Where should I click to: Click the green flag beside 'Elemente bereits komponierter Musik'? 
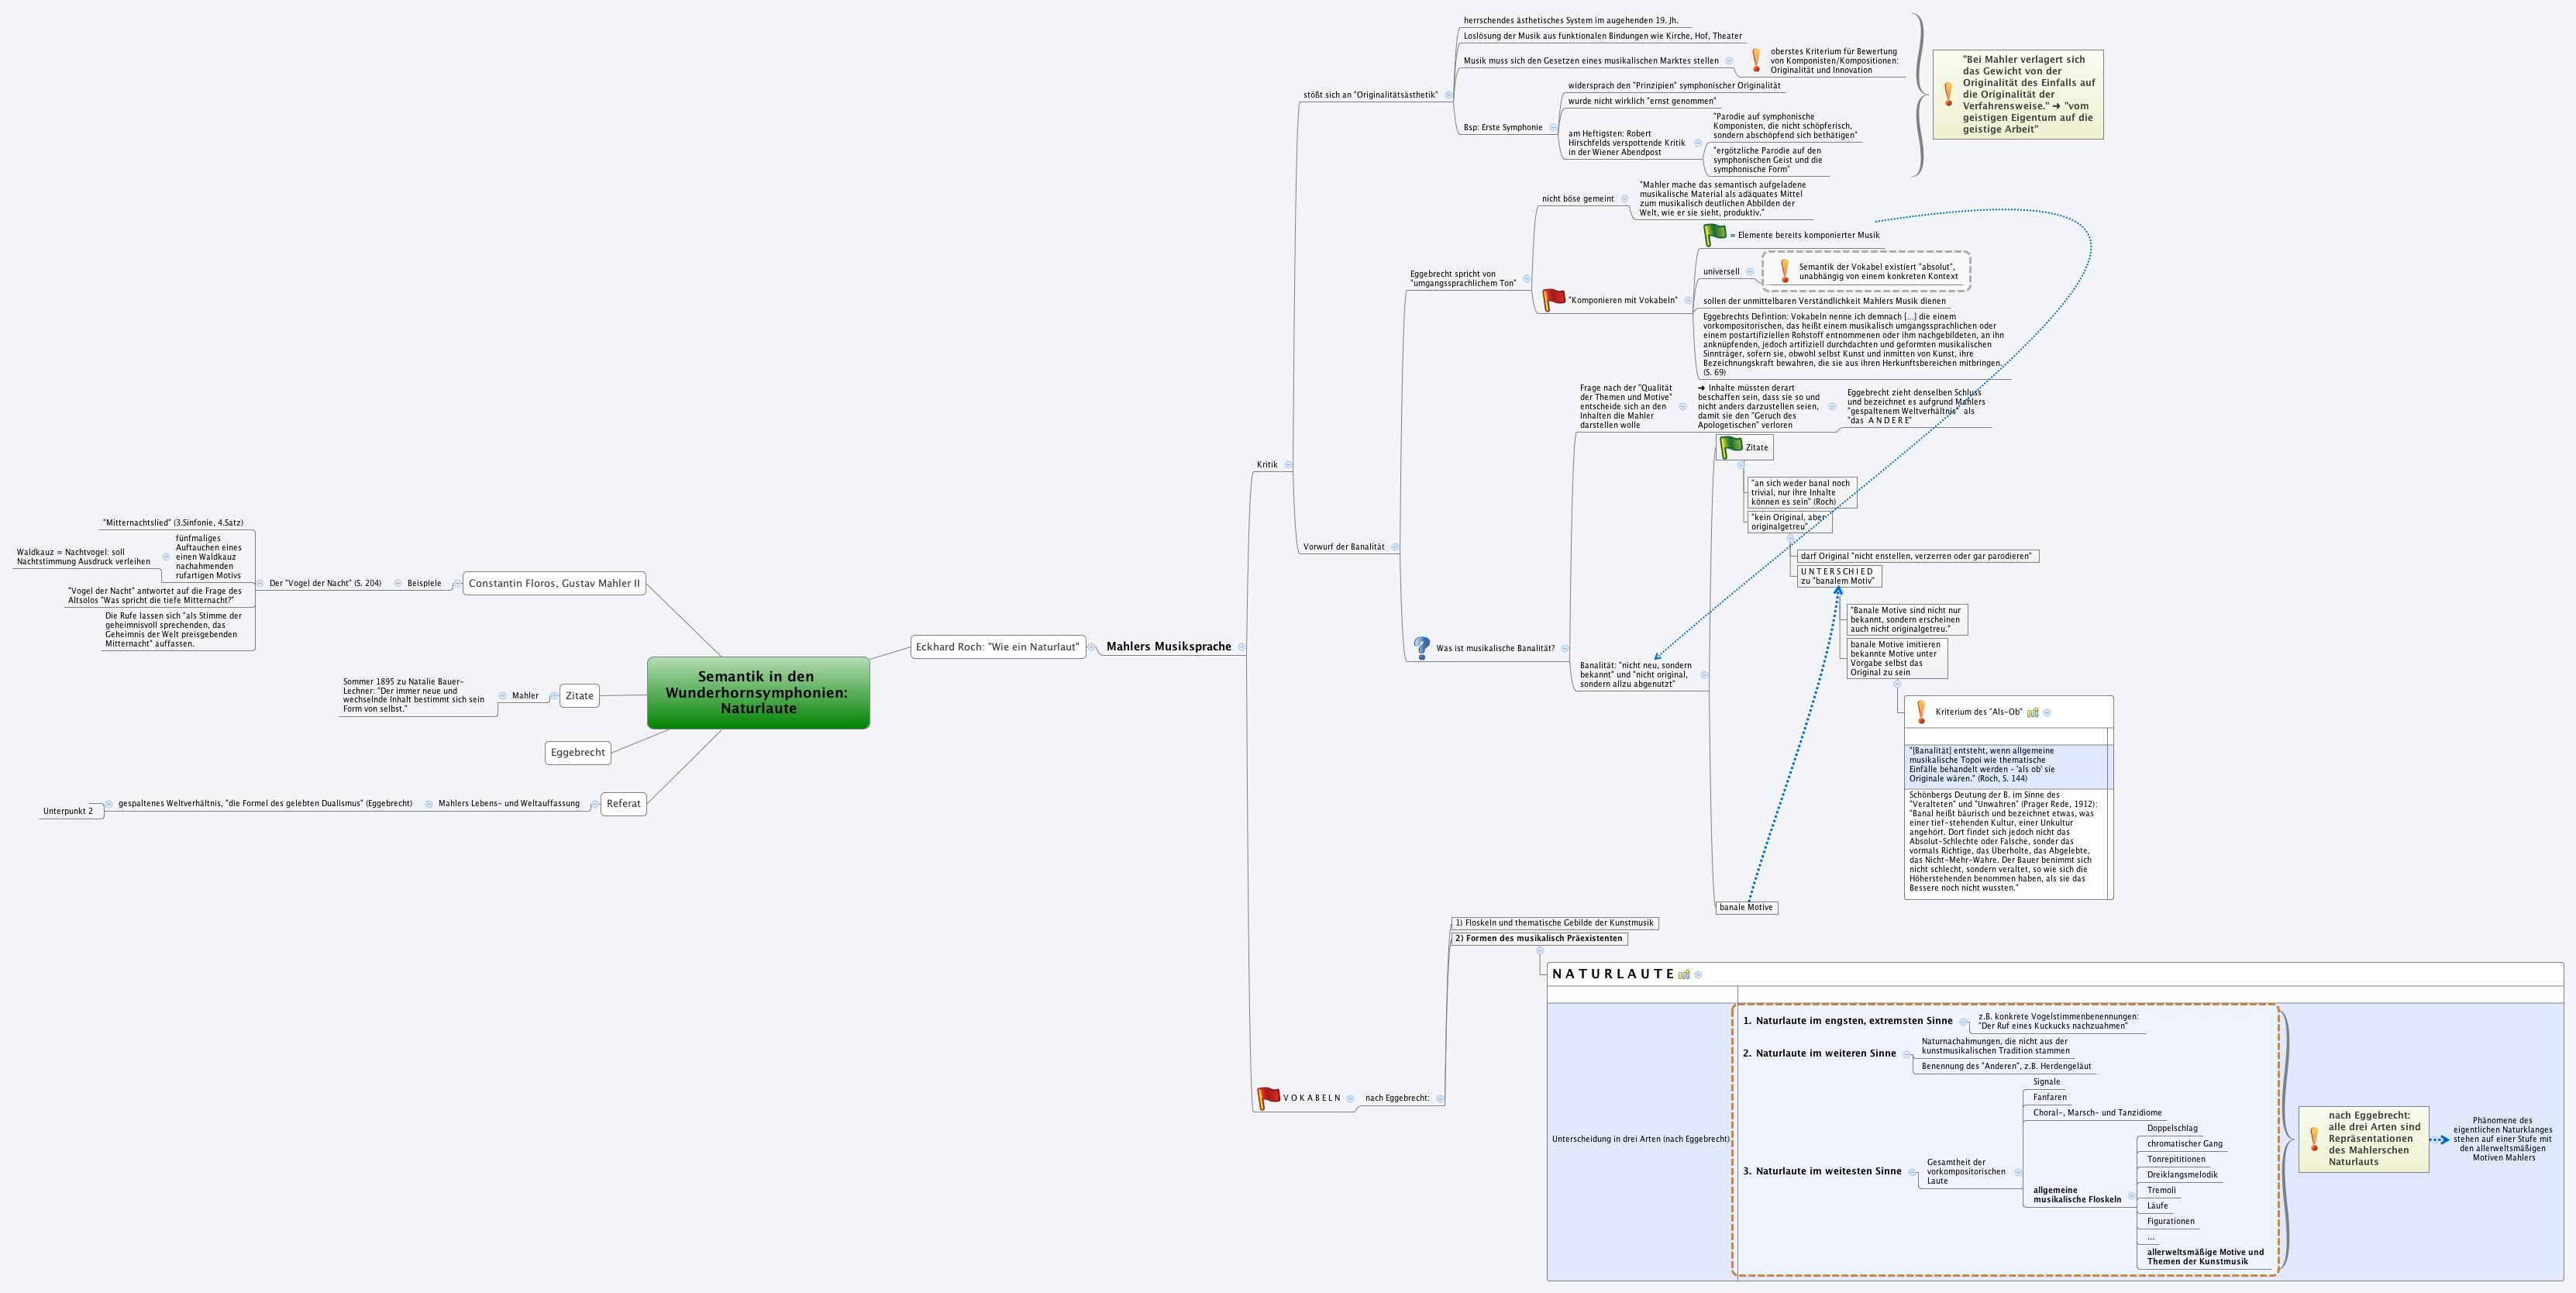pos(1714,236)
